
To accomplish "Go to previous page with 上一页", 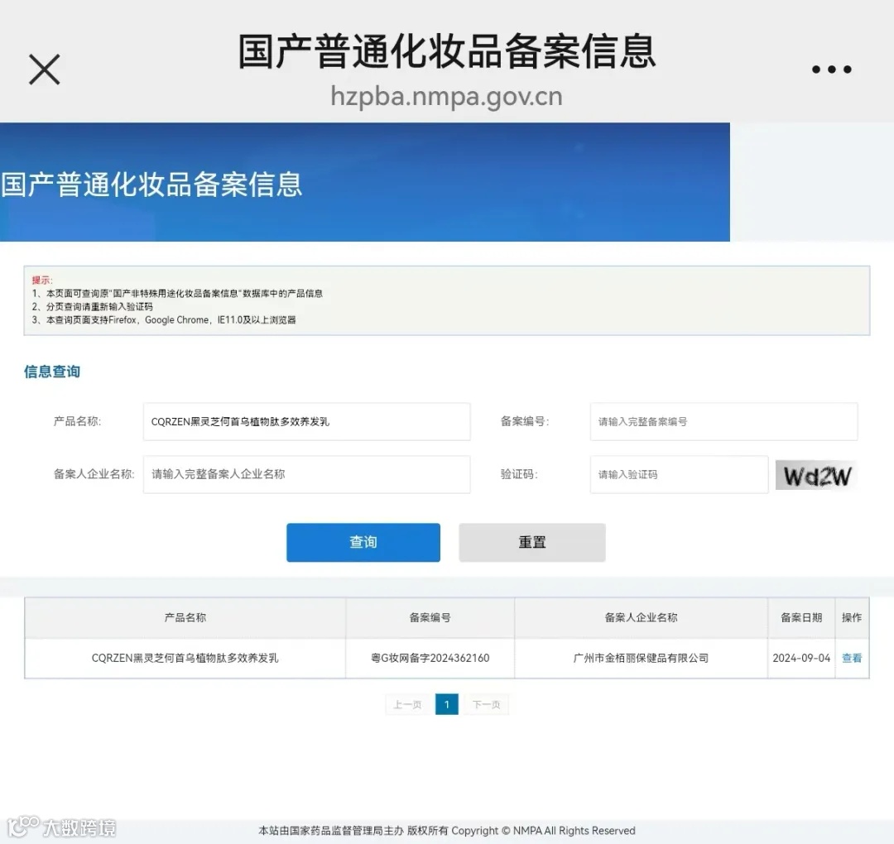I will point(407,705).
